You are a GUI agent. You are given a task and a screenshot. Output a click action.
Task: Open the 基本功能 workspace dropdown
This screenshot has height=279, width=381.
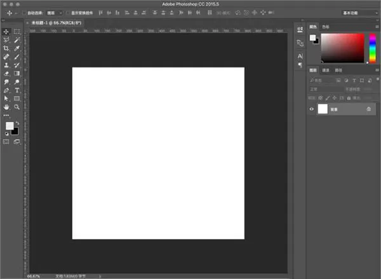360,13
